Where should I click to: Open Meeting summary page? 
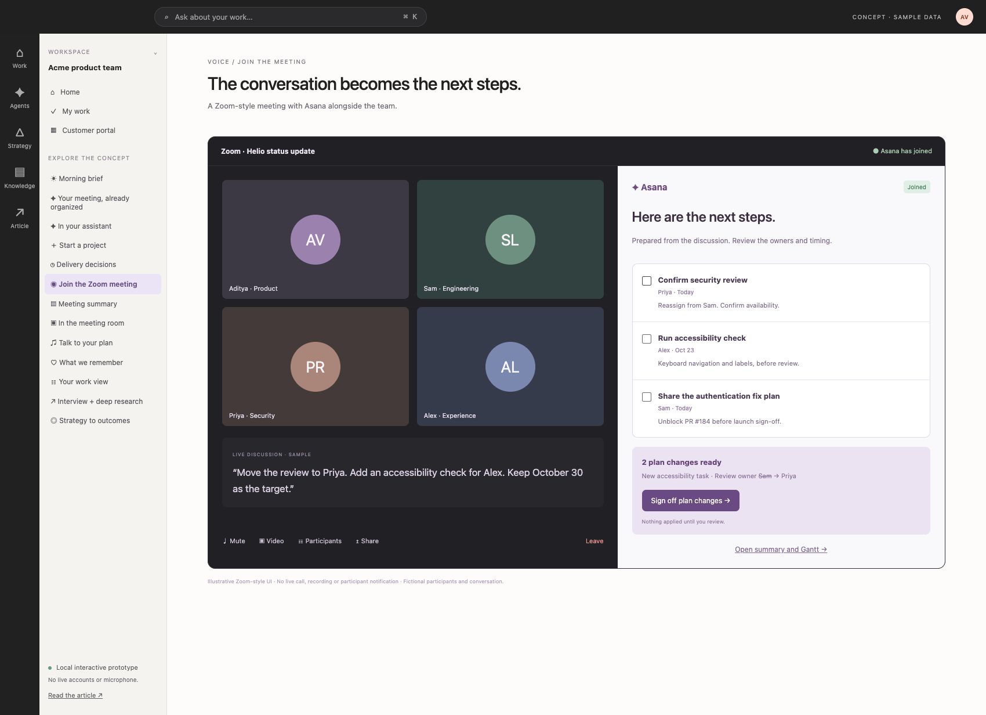103,304
